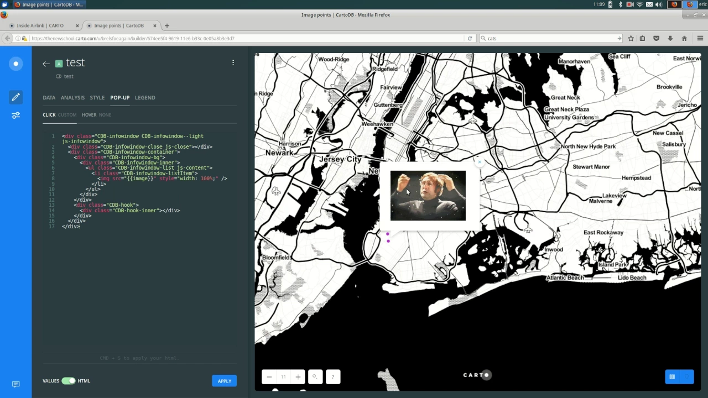708x398 pixels.
Task: Click the Image points taskbar window button
Action: point(48,4)
